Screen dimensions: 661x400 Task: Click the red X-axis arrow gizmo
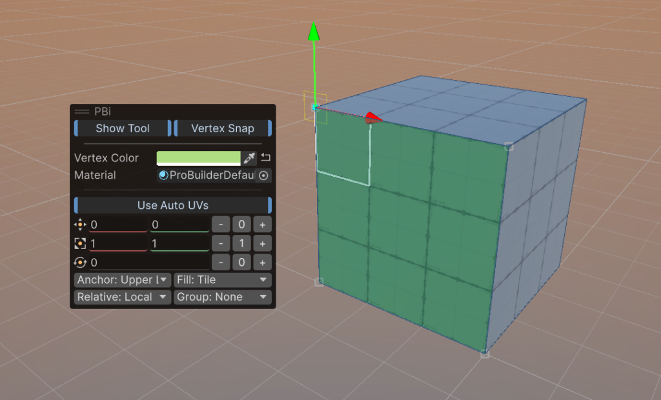tap(372, 118)
